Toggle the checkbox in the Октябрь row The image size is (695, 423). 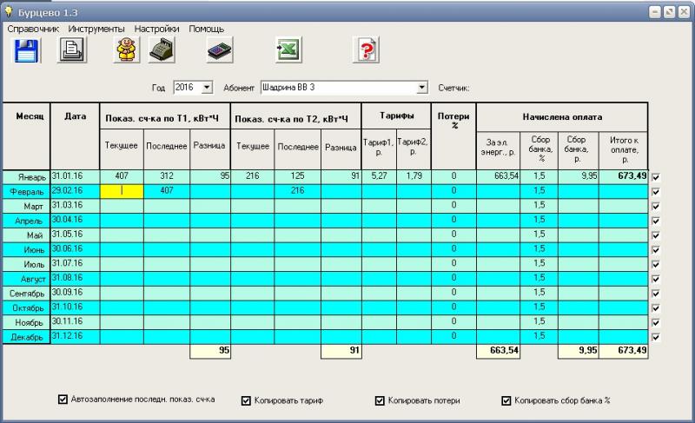coord(656,308)
